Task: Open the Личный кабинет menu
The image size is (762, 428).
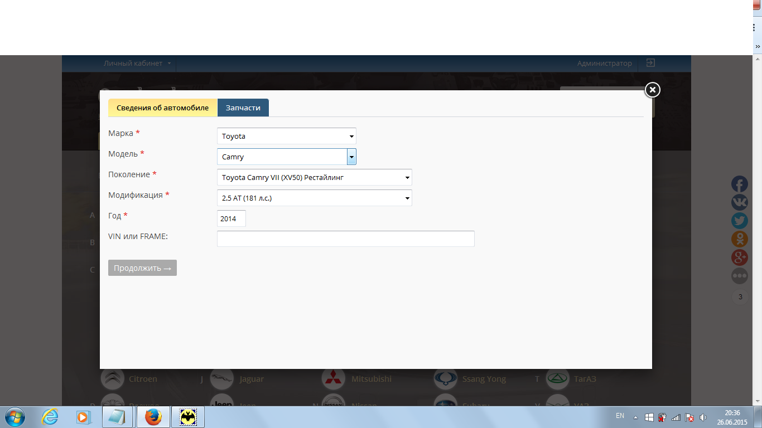Action: pos(137,64)
